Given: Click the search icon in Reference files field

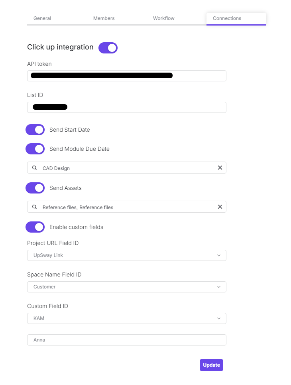Looking at the screenshot, I should 35,207.
